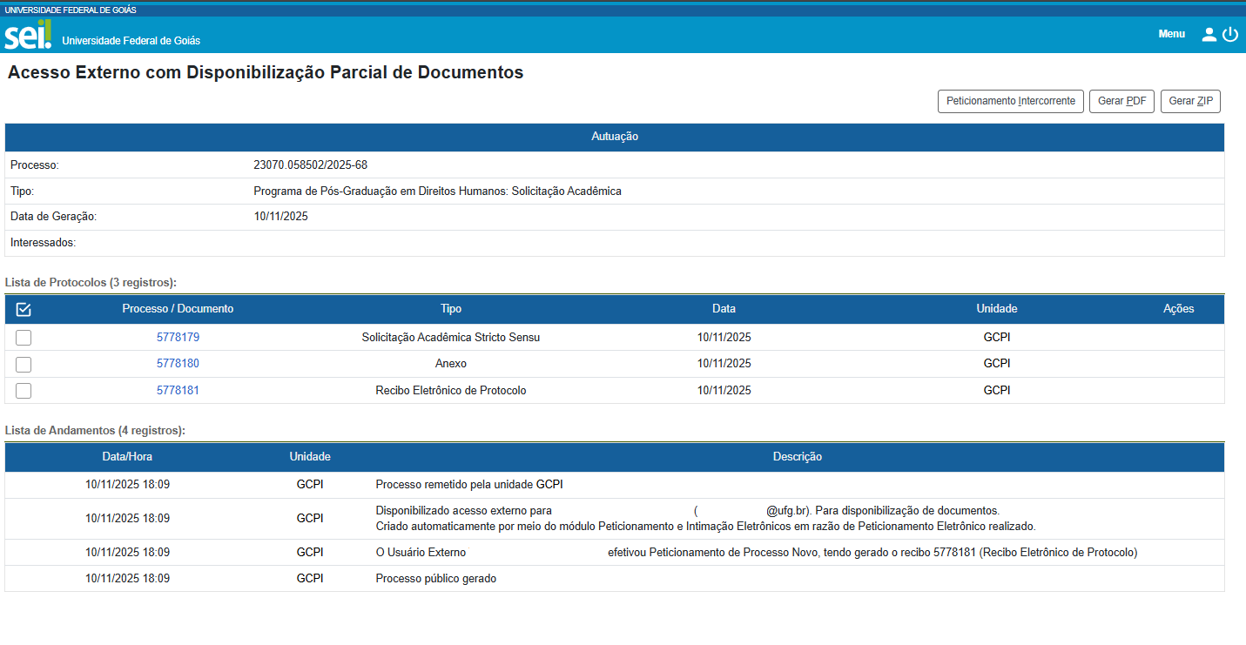Generate PDF with Gerar PDF button
This screenshot has height=645, width=1246.
1121,101
